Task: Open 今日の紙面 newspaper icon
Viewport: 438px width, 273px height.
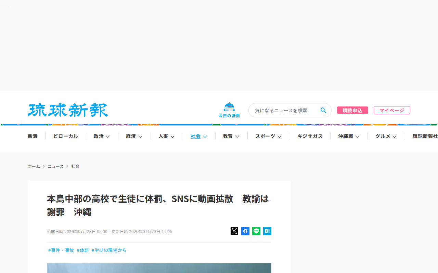Action: tap(229, 110)
